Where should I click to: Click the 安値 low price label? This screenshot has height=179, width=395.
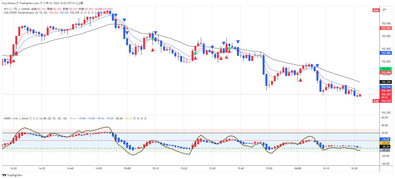376,101
